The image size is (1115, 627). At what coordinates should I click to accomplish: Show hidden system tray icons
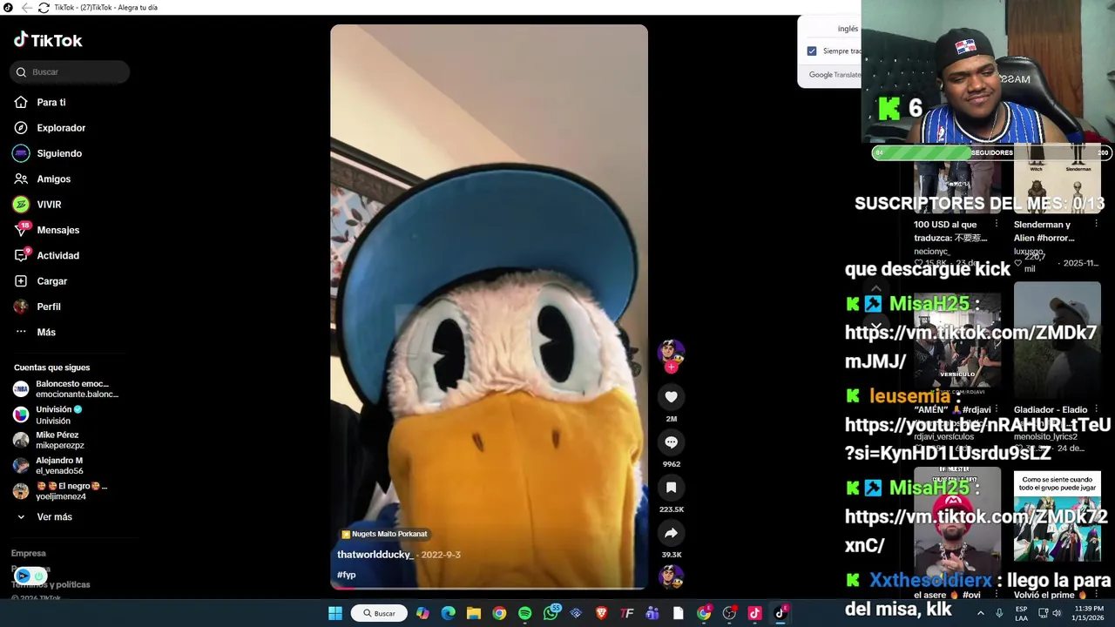(981, 613)
